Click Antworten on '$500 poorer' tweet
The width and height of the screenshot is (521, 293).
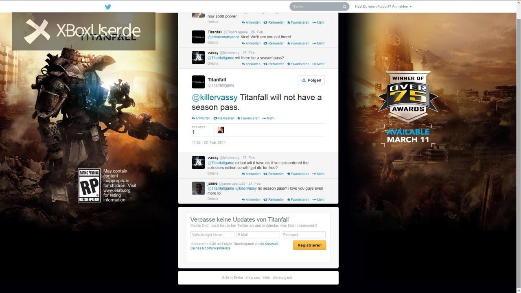pos(251,23)
